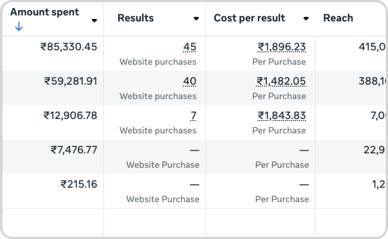Open the 40 website purchases result
This screenshot has width=388, height=239.
click(189, 82)
